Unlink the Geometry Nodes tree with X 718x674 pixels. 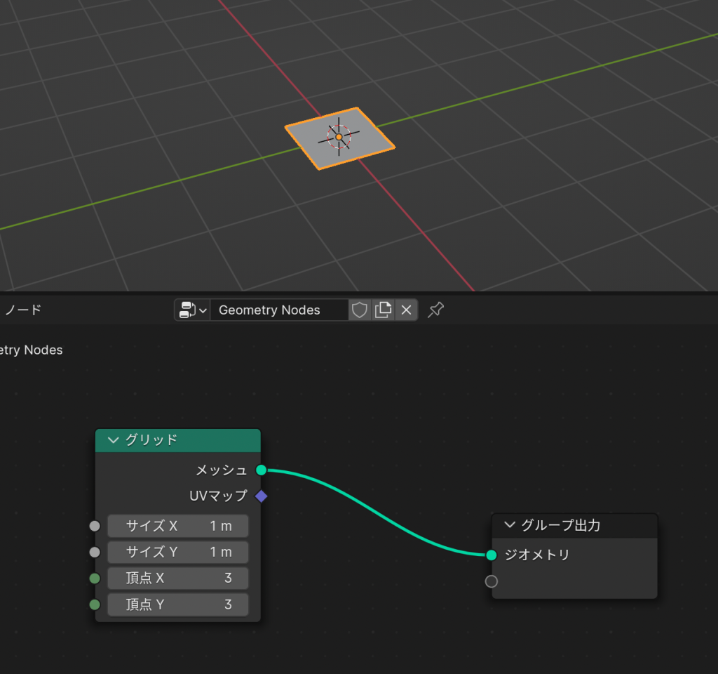pyautogui.click(x=406, y=310)
